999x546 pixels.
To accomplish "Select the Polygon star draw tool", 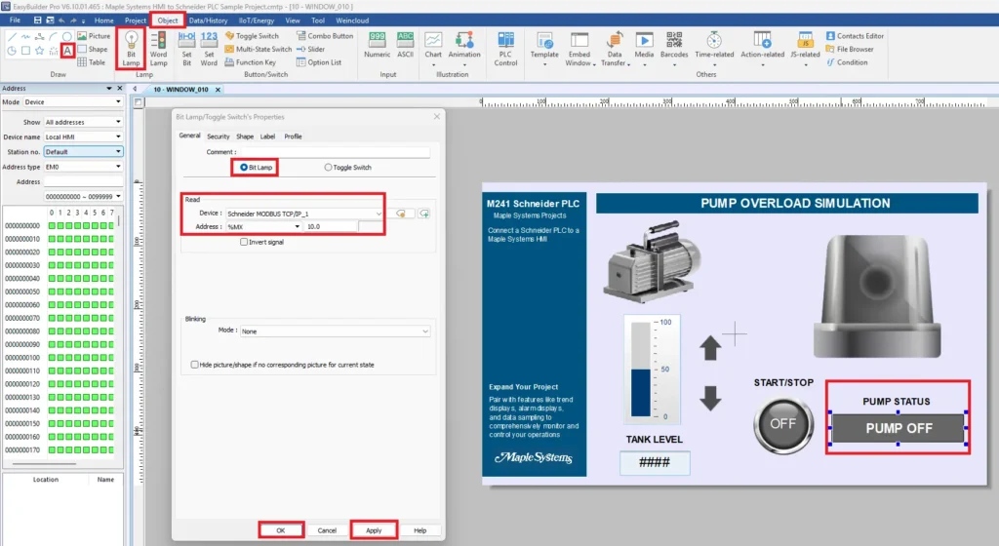I will [x=39, y=51].
